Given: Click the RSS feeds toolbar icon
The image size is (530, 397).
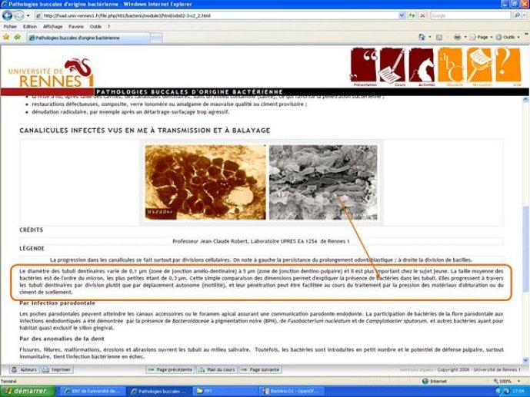Looking at the screenshot, I should point(439,37).
